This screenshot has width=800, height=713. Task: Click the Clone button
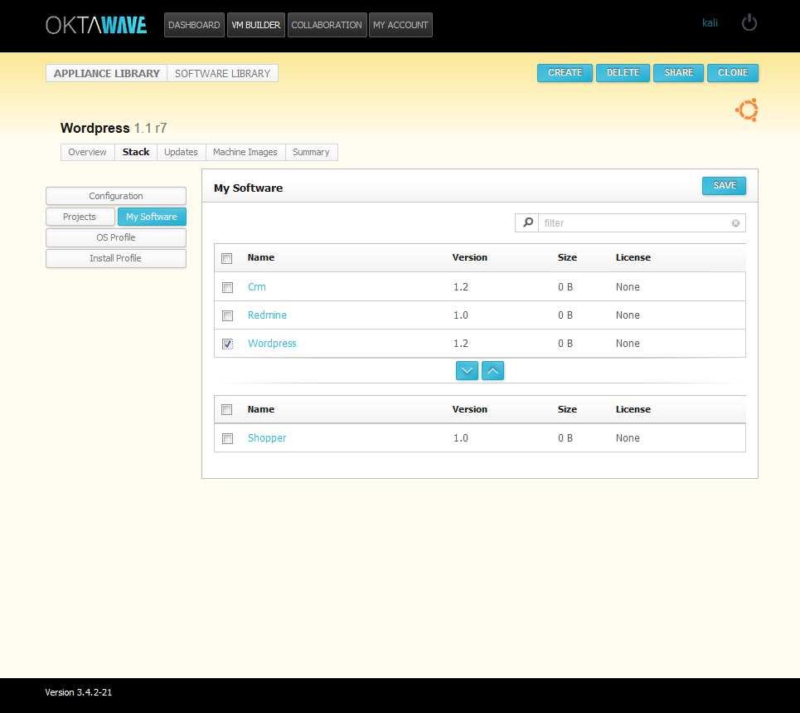point(733,72)
